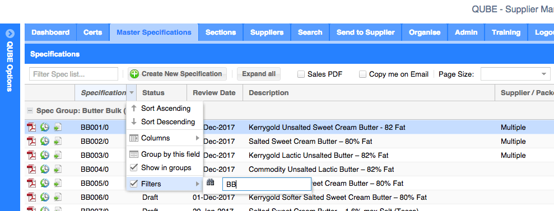554x211 pixels.
Task: Click Create New Specification button
Action: (177, 74)
